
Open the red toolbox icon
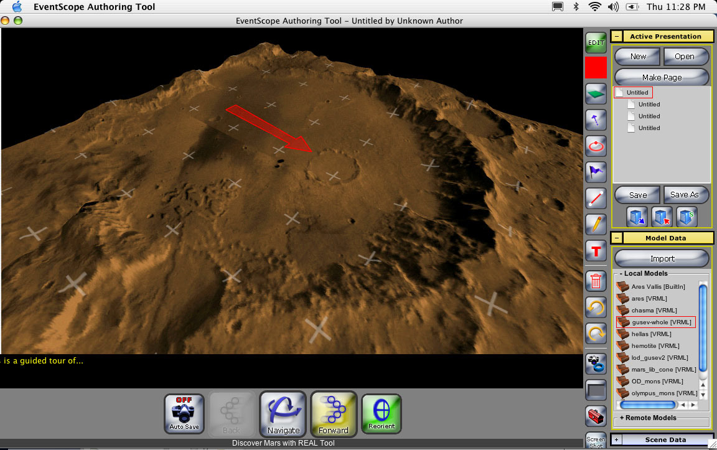pyautogui.click(x=596, y=416)
